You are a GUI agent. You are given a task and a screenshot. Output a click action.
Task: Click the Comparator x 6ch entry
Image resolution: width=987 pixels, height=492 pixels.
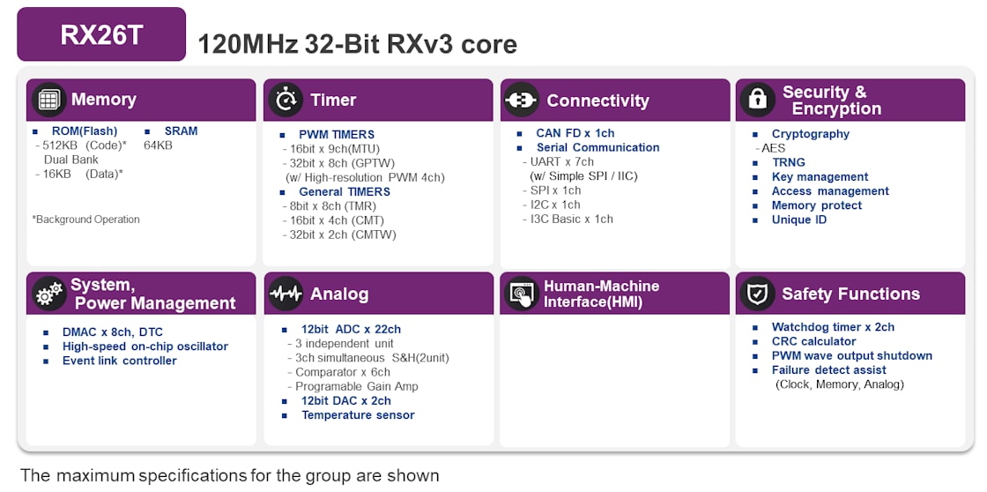[x=338, y=372]
